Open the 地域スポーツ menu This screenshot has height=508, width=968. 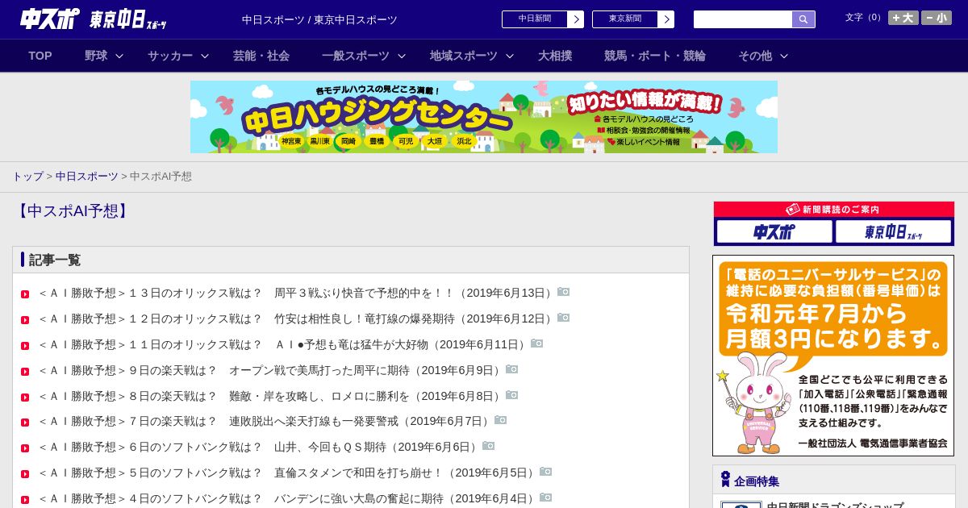464,56
